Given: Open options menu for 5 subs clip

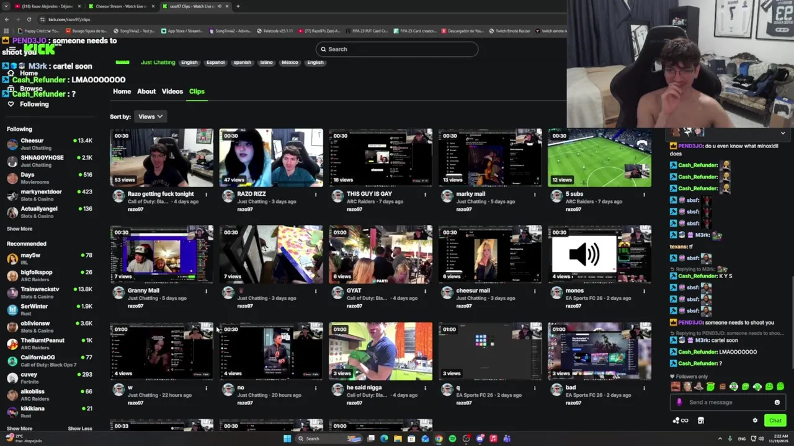Looking at the screenshot, I should [644, 195].
